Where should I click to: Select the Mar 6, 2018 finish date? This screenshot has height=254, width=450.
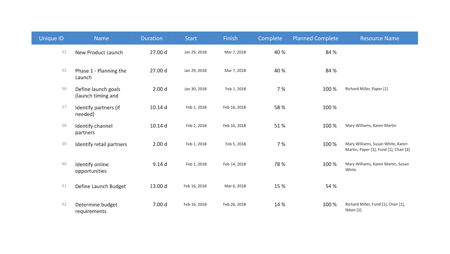(x=235, y=186)
